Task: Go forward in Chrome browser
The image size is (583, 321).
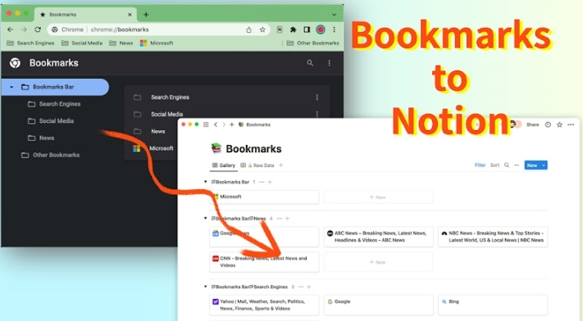Action: point(24,29)
